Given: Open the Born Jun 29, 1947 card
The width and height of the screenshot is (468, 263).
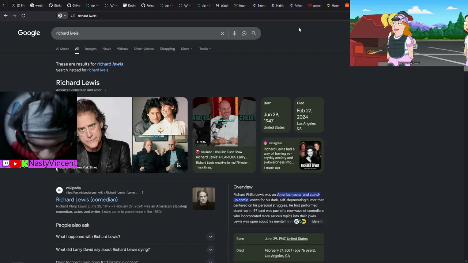Looking at the screenshot, I should [x=276, y=115].
